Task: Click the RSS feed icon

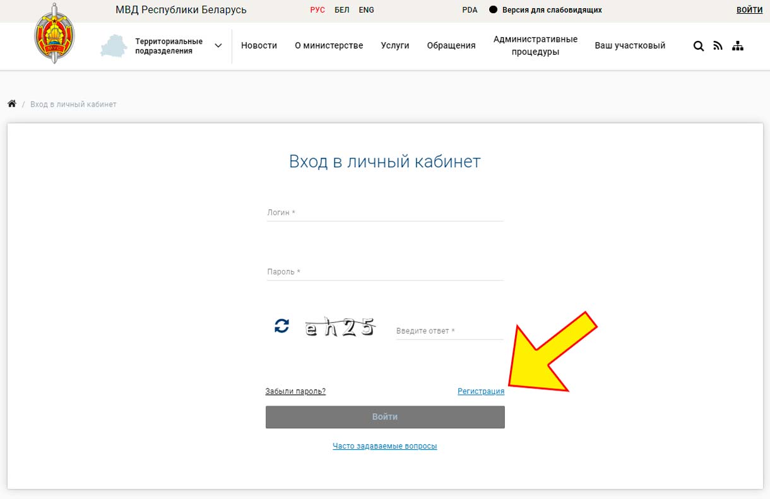Action: coord(718,46)
